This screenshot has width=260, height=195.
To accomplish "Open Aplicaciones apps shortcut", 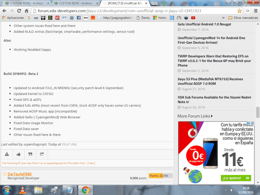I will click(13, 18).
